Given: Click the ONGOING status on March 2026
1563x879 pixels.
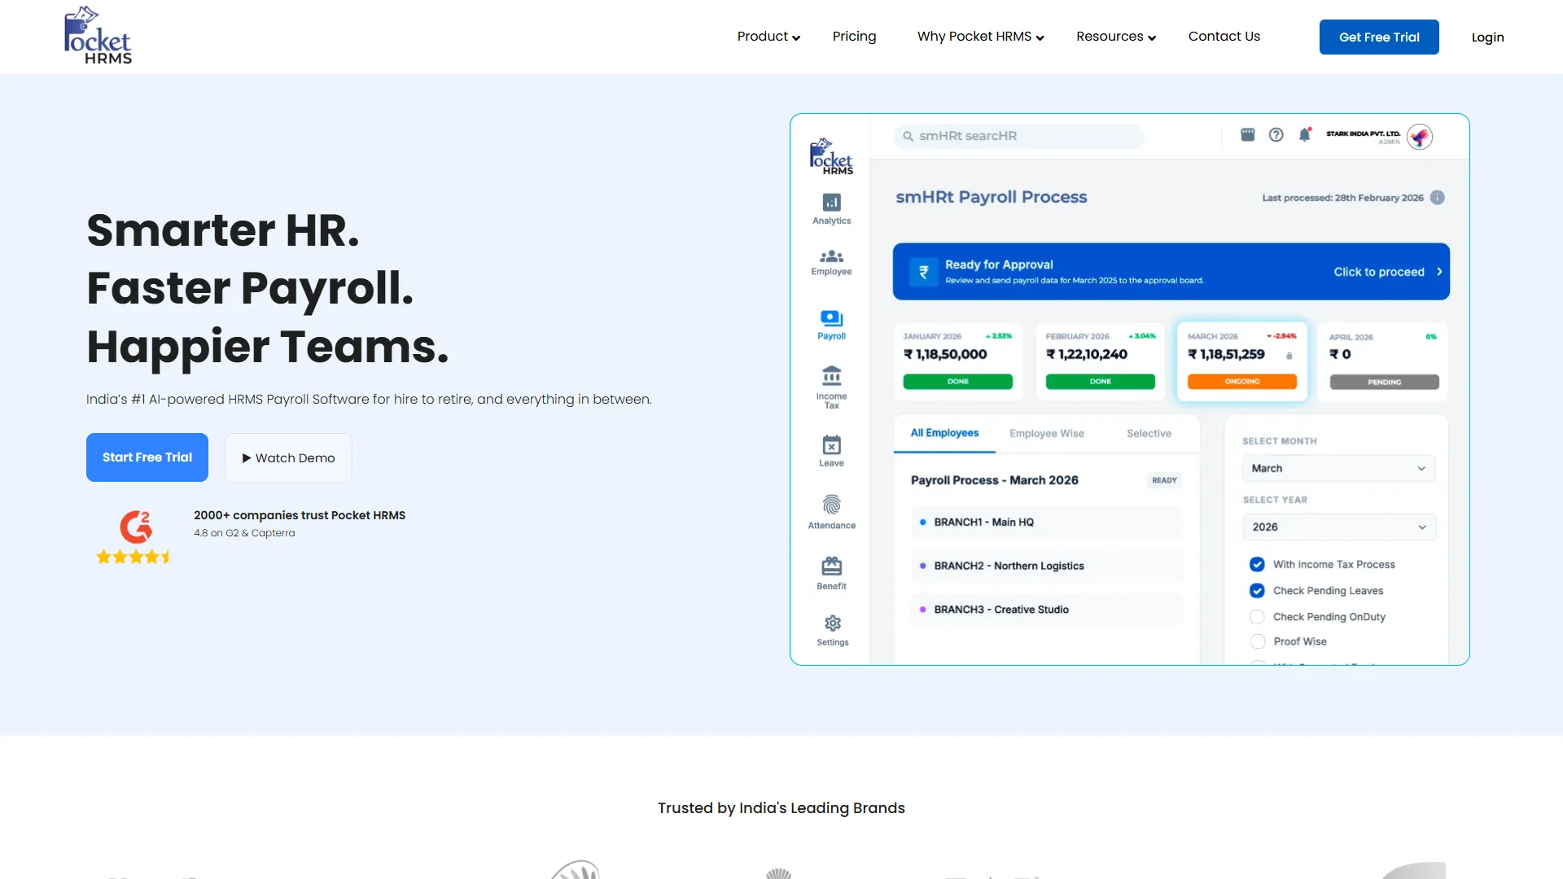Looking at the screenshot, I should [x=1242, y=382].
